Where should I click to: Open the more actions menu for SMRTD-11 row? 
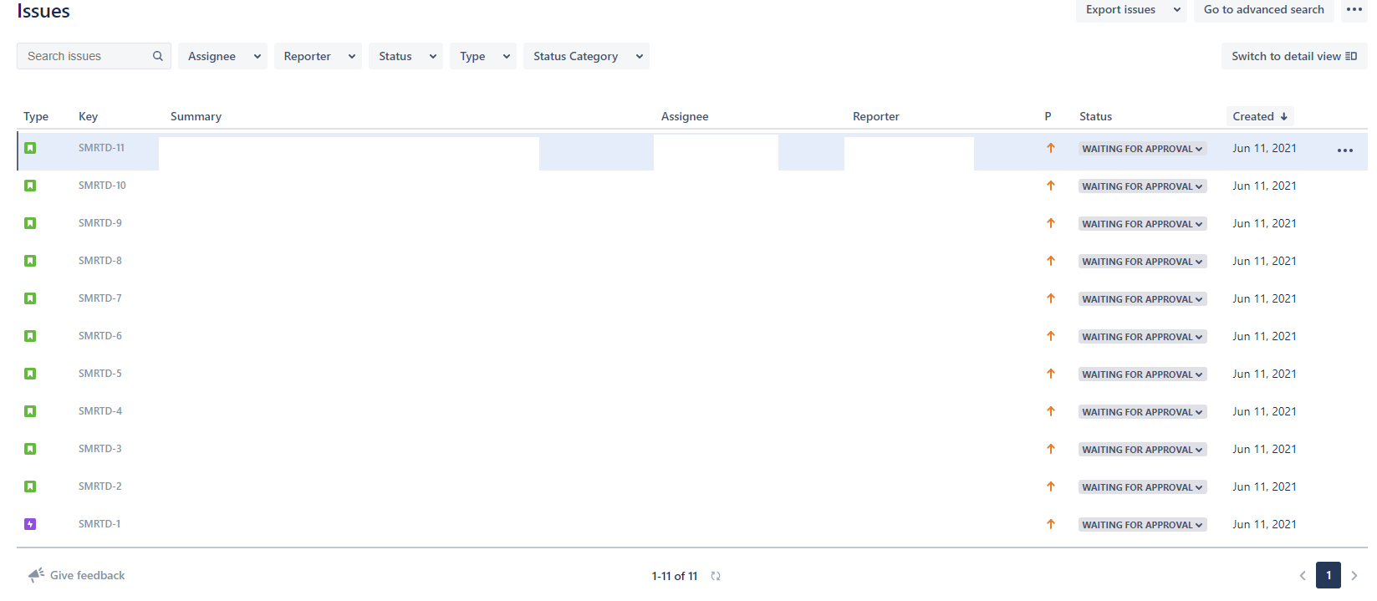[x=1344, y=150]
